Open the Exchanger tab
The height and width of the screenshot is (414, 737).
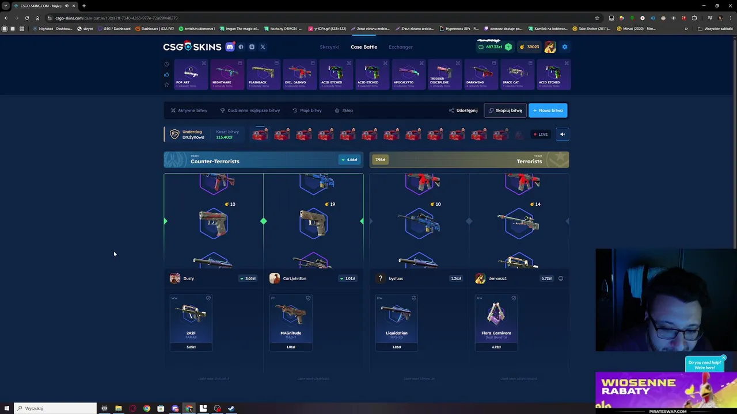pos(401,47)
